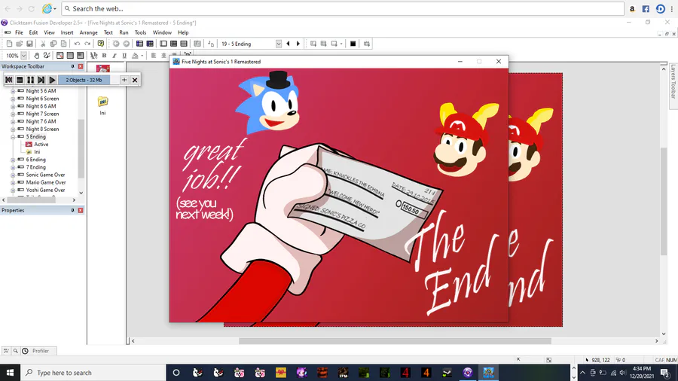
Task: Click the frame editor horizontal scrollbar
Action: pyautogui.click(x=394, y=341)
